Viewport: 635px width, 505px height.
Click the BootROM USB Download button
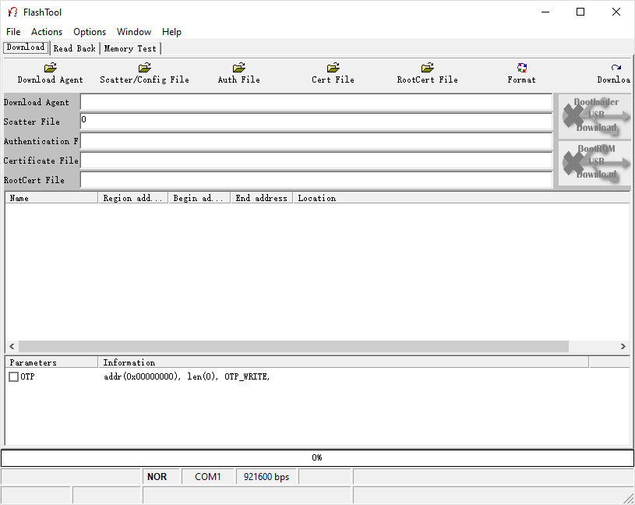coord(594,163)
